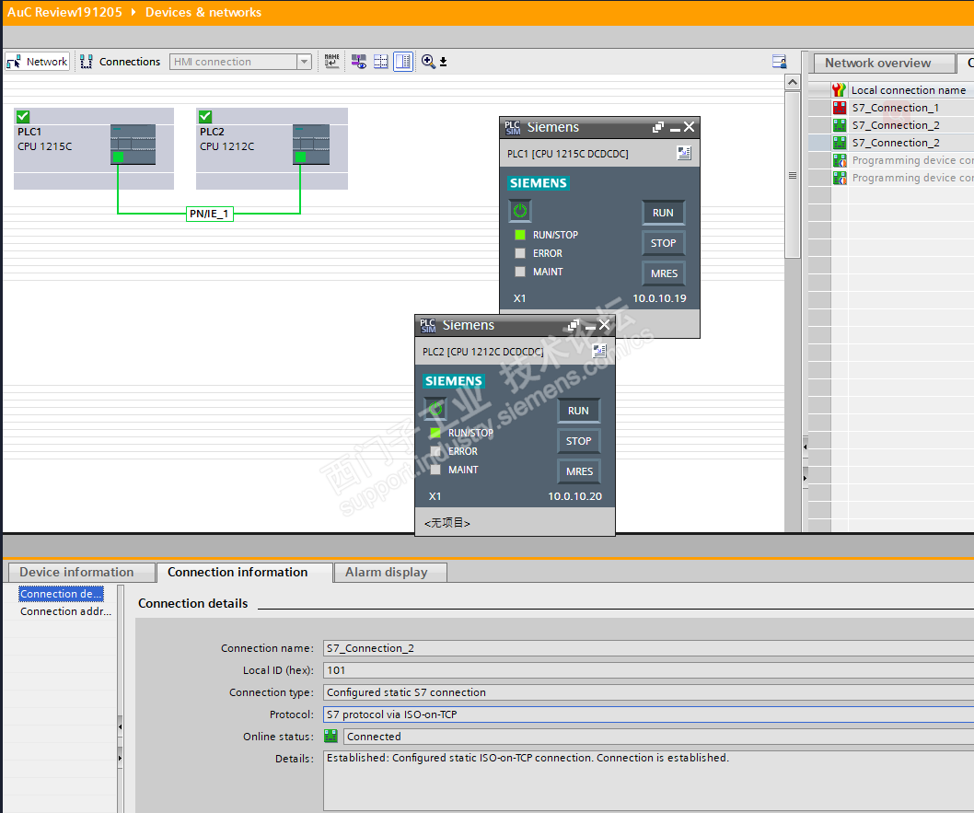
Task: Collapse inspector navigation with left arrow
Action: click(120, 726)
